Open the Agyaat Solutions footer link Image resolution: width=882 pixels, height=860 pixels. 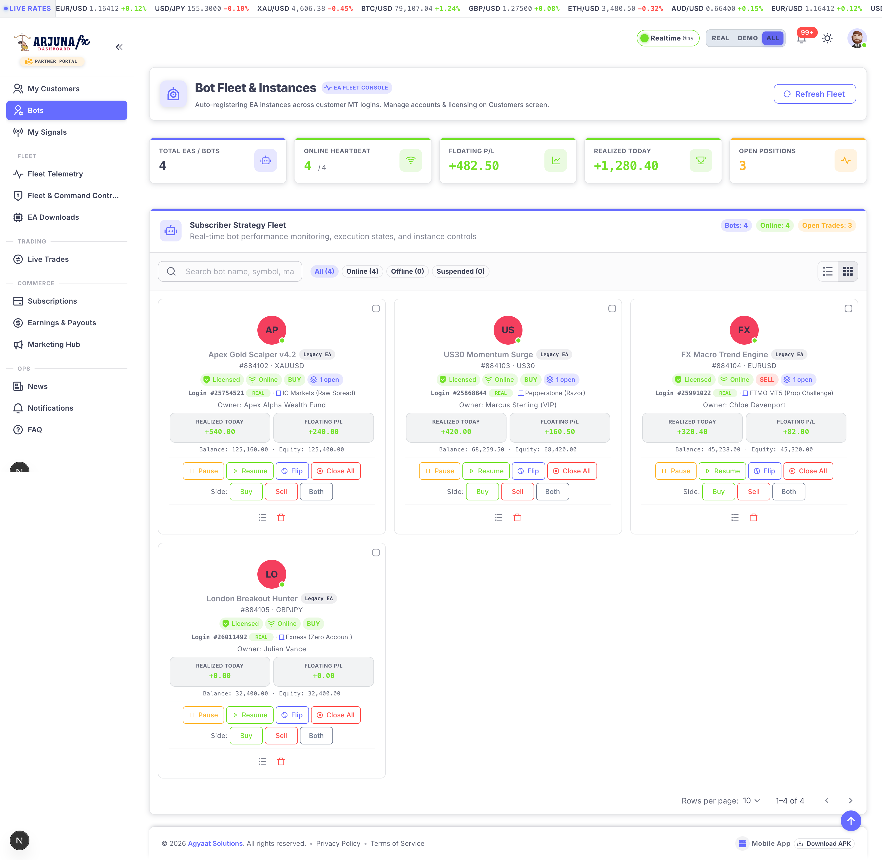tap(215, 844)
